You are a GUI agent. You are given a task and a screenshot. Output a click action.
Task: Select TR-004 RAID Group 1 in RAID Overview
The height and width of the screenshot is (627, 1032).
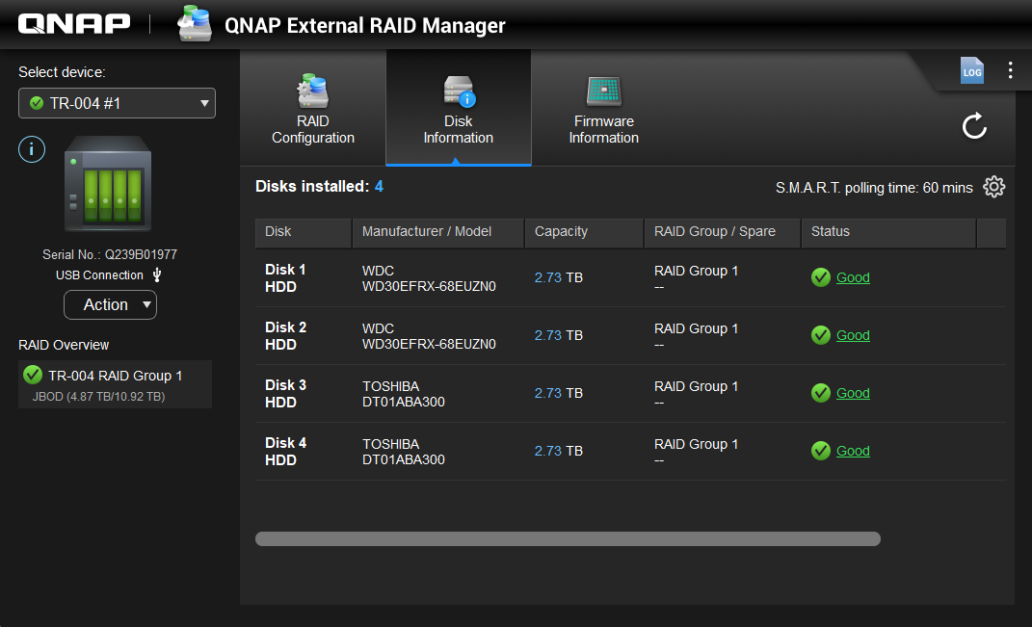tap(115, 384)
